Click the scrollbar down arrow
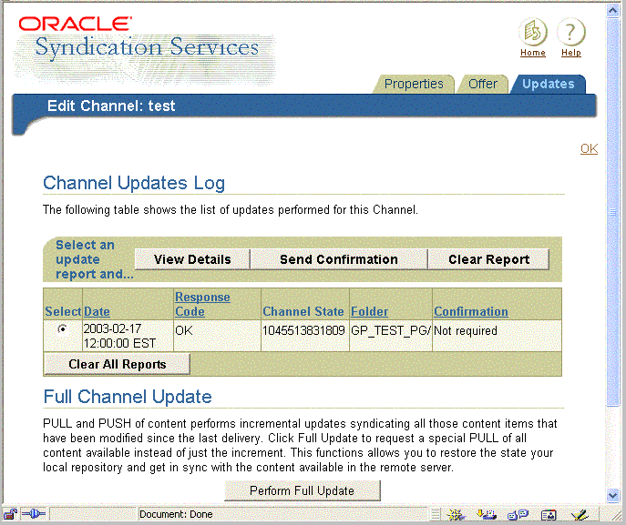 click(612, 496)
